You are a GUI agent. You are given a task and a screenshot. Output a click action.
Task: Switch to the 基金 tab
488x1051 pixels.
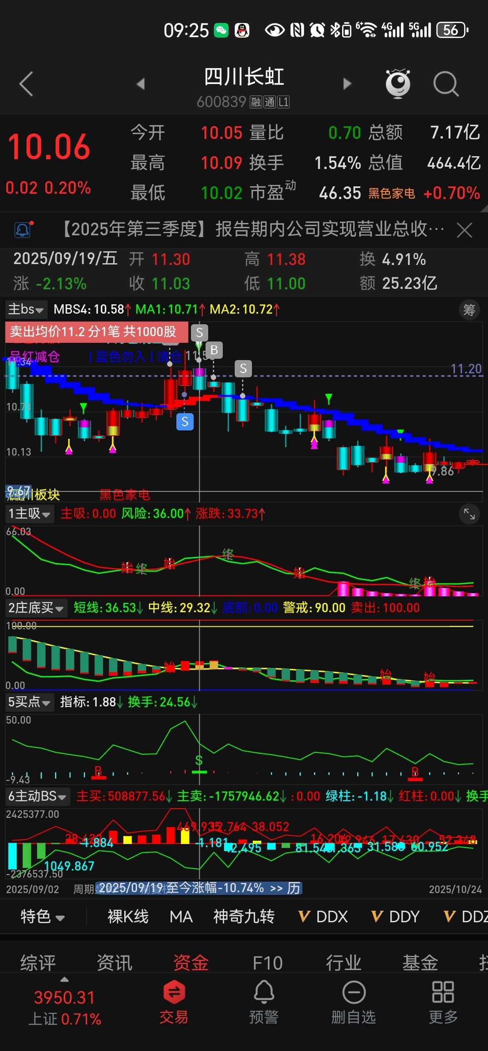420,963
